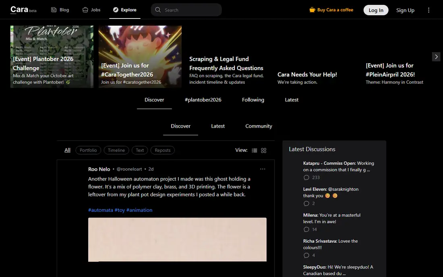Open Richa Srivastava's discussion comment
The height and width of the screenshot is (277, 443).
pyautogui.click(x=331, y=244)
